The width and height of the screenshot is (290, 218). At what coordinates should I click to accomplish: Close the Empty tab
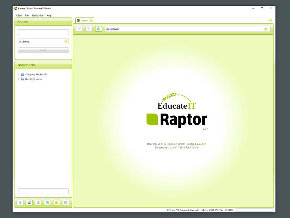click(x=91, y=20)
